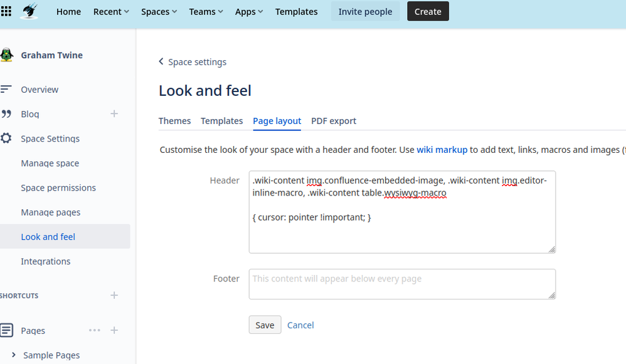The height and width of the screenshot is (364, 626).
Task: Click the Confluence logo icon
Action: (29, 11)
